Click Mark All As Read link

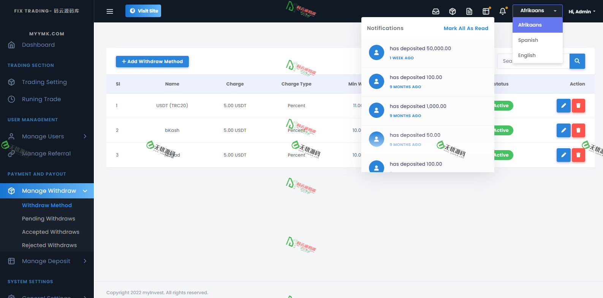pos(466,29)
